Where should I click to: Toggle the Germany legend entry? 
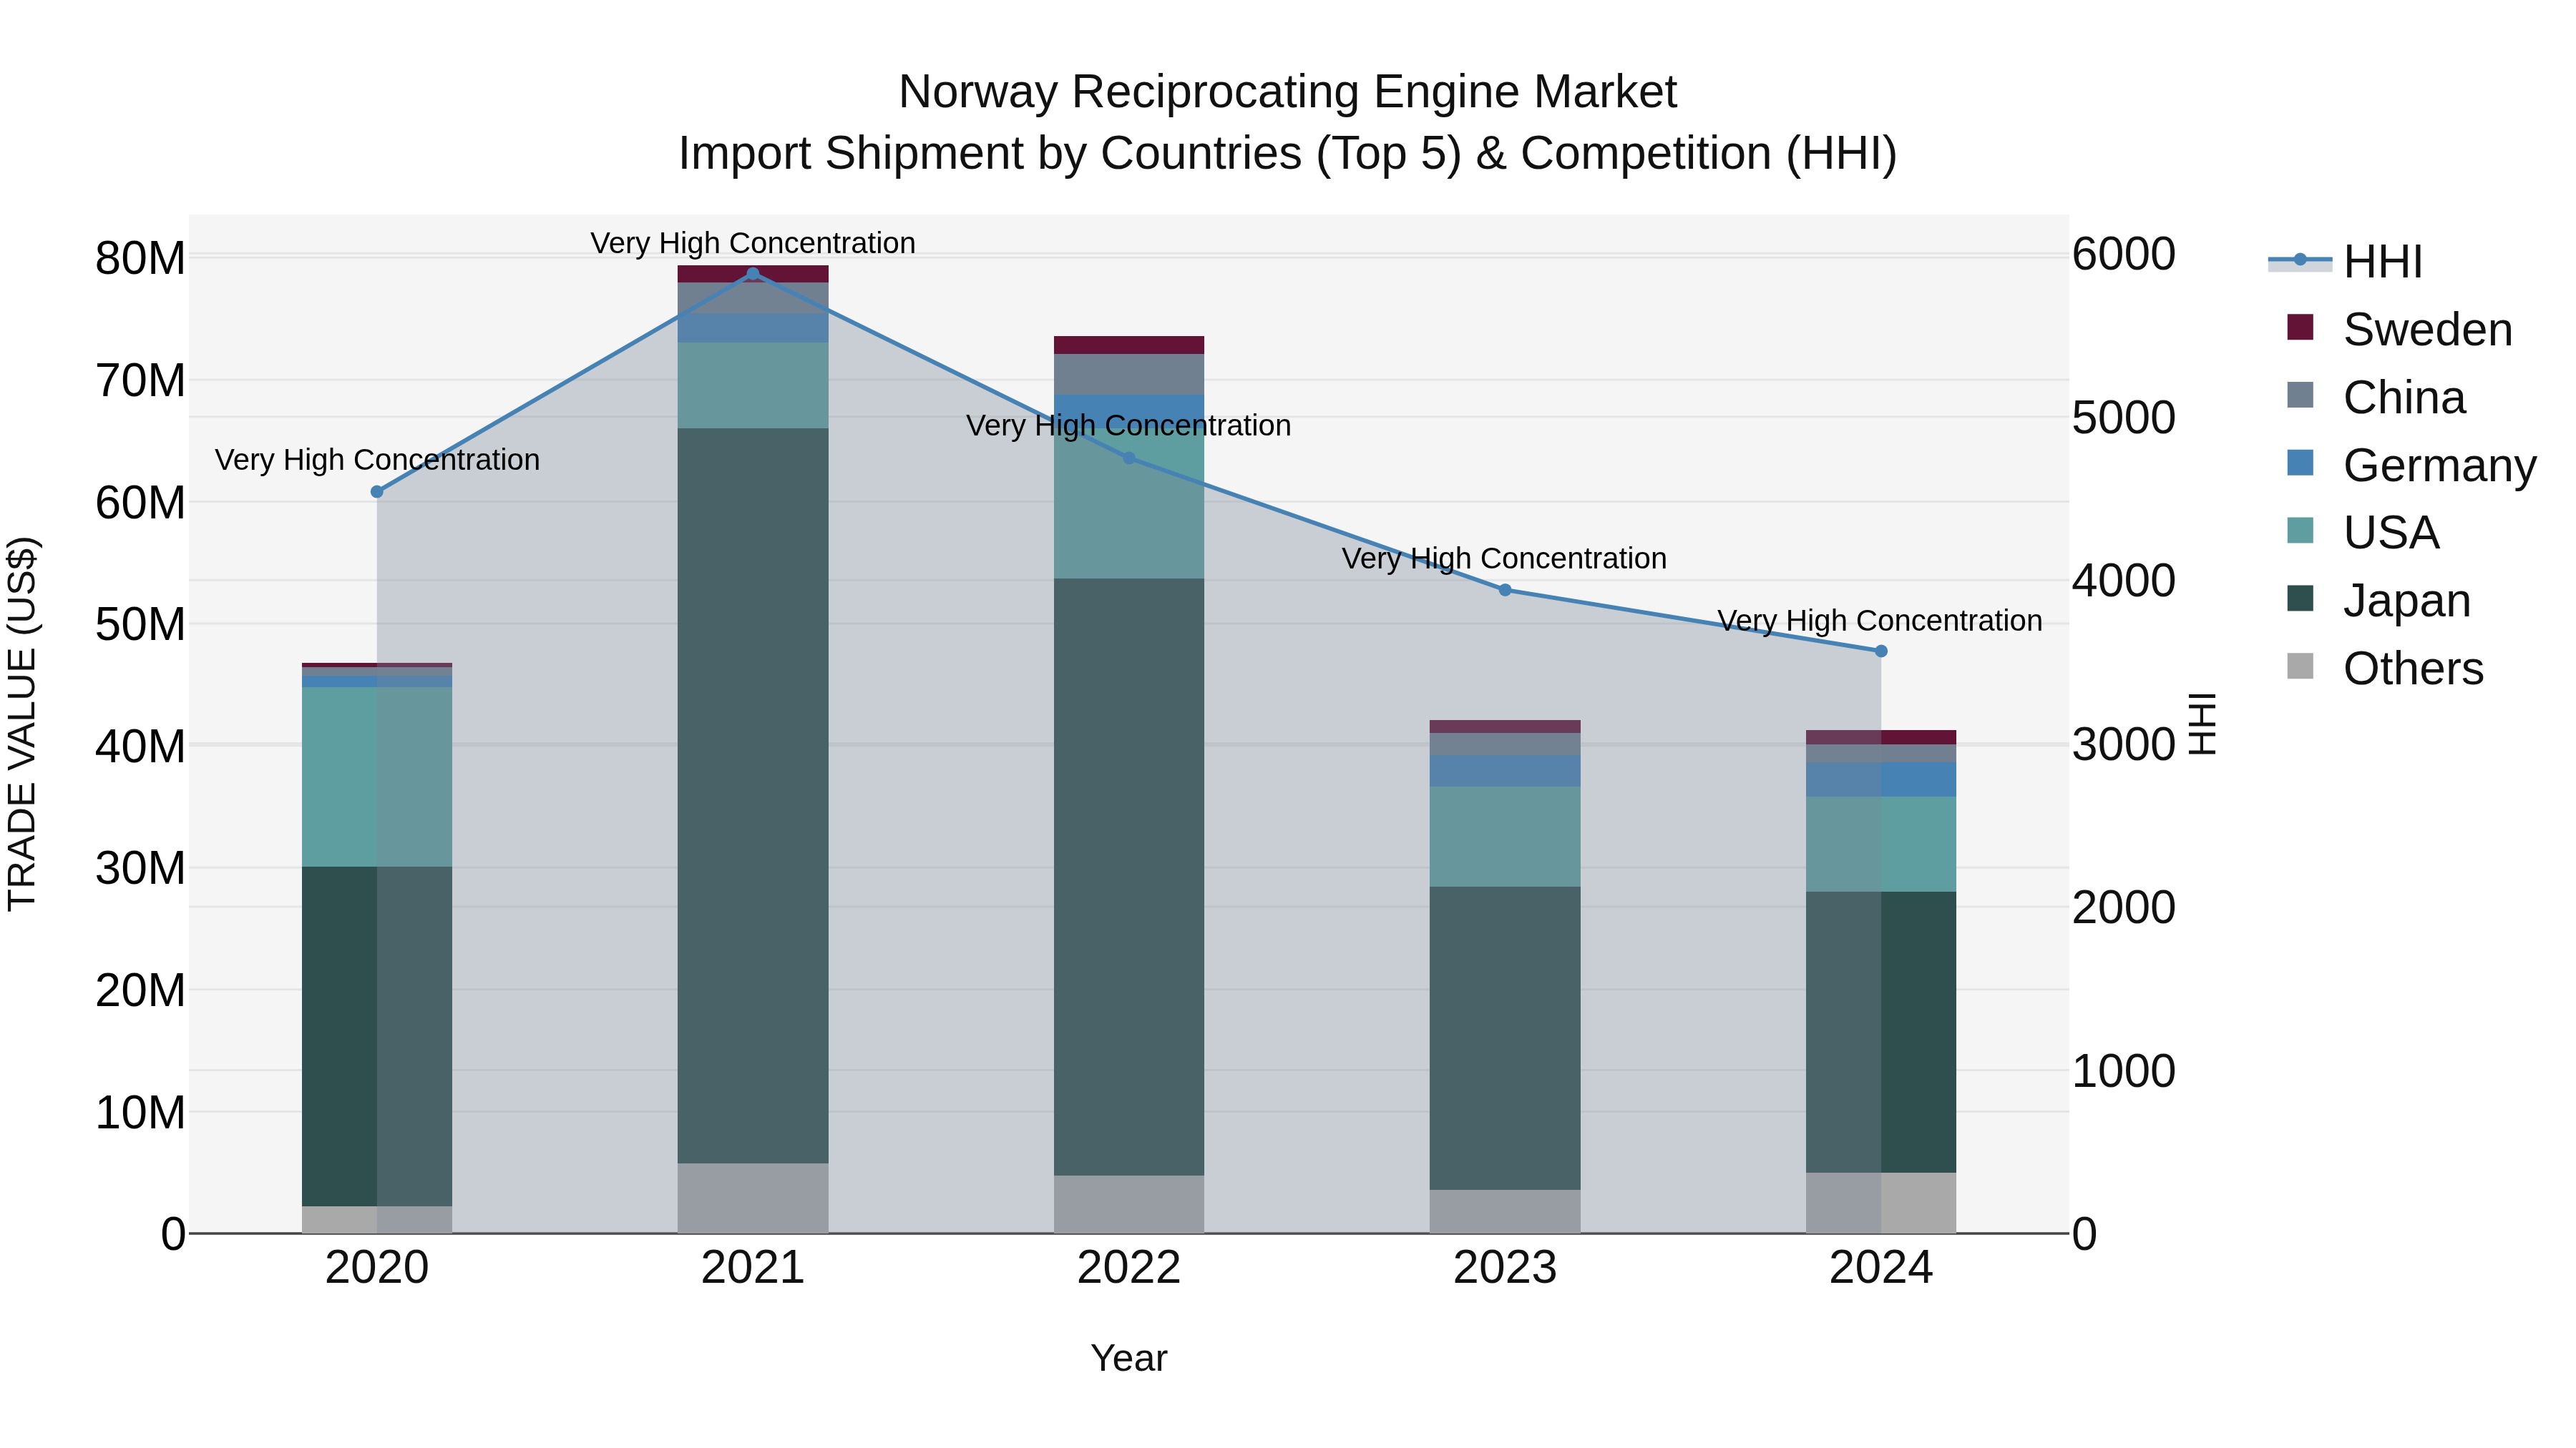(2411, 465)
